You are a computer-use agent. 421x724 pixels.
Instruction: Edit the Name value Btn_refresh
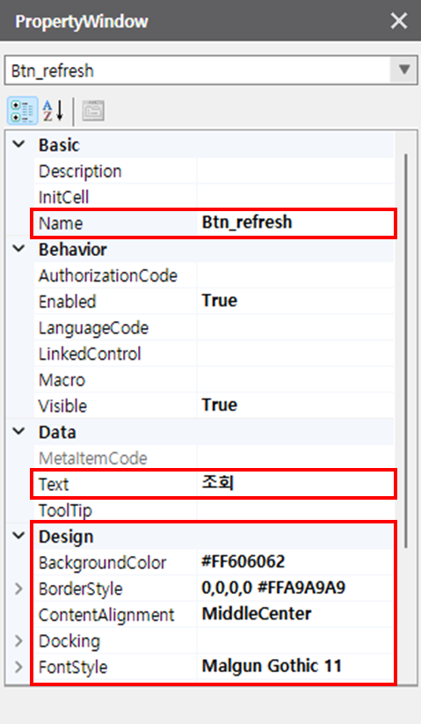coord(295,223)
